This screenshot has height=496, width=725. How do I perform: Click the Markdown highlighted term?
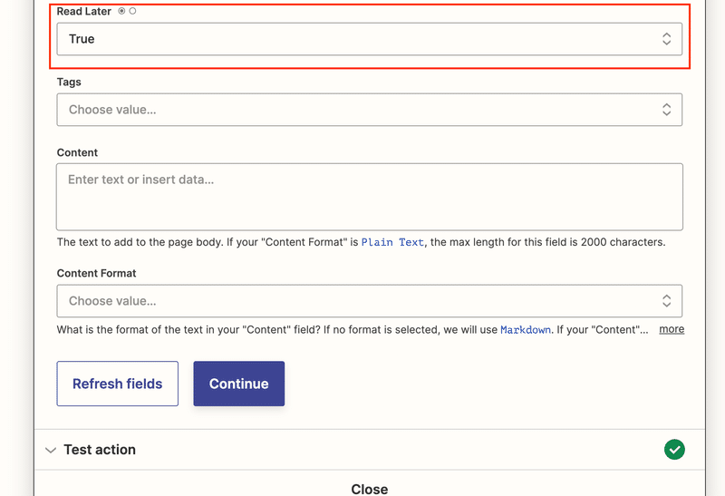point(526,330)
